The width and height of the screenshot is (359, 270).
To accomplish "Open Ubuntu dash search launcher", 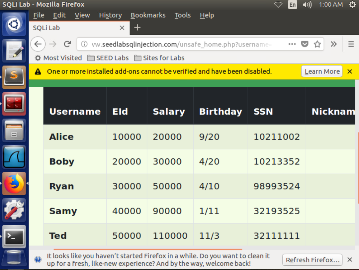I will tap(14, 24).
